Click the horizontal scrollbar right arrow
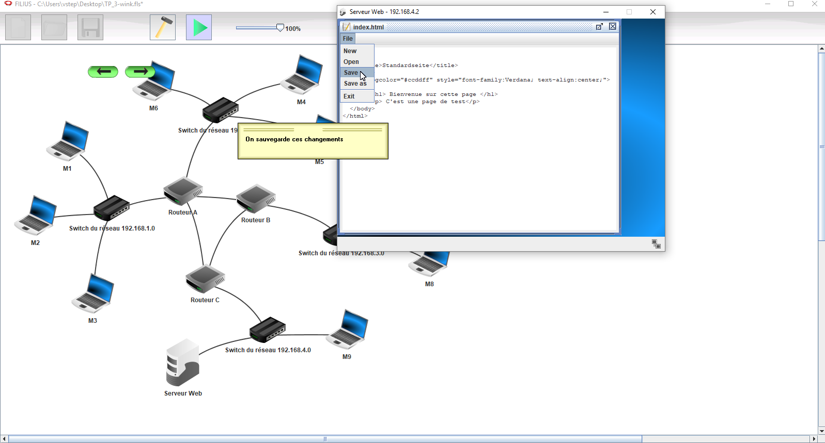Image resolution: width=825 pixels, height=443 pixels. pos(814,439)
